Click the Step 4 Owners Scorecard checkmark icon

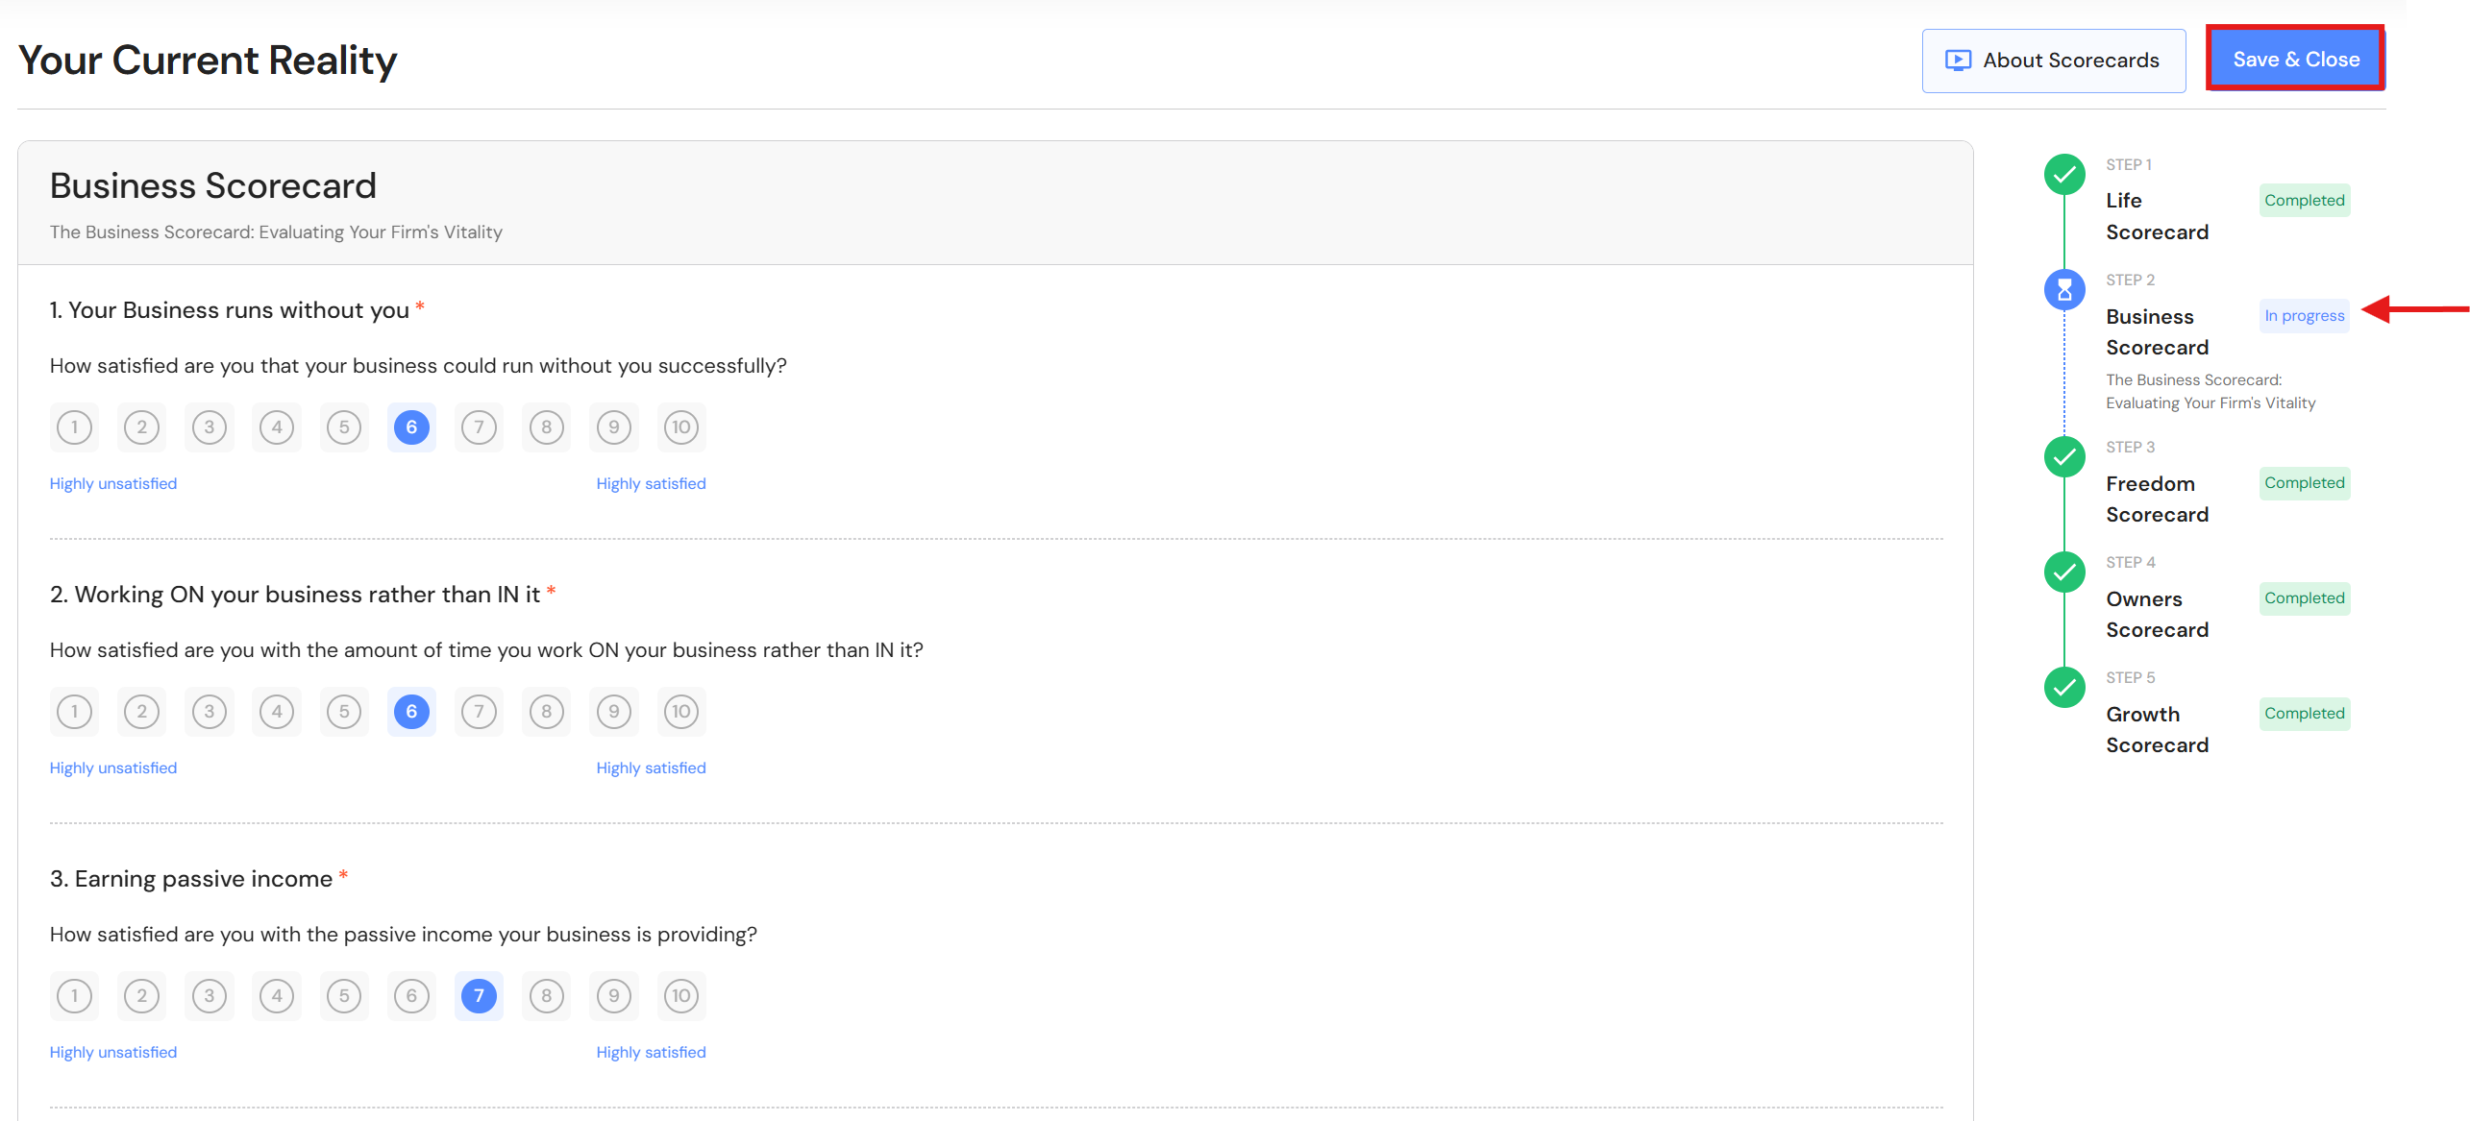pos(2064,573)
